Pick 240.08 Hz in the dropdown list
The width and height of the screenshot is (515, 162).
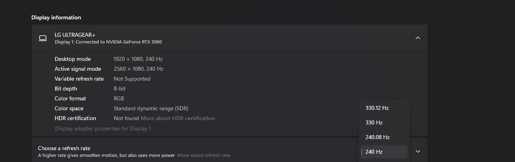click(x=377, y=137)
